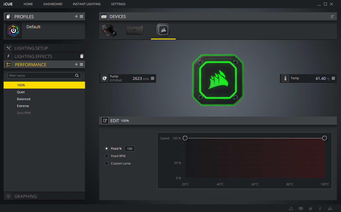
Task: Select the Zero RPM preset
Action: [44, 113]
